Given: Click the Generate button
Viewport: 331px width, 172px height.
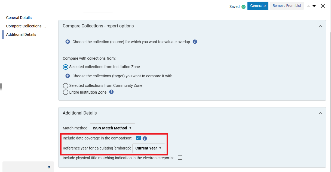Looking at the screenshot, I should (258, 6).
